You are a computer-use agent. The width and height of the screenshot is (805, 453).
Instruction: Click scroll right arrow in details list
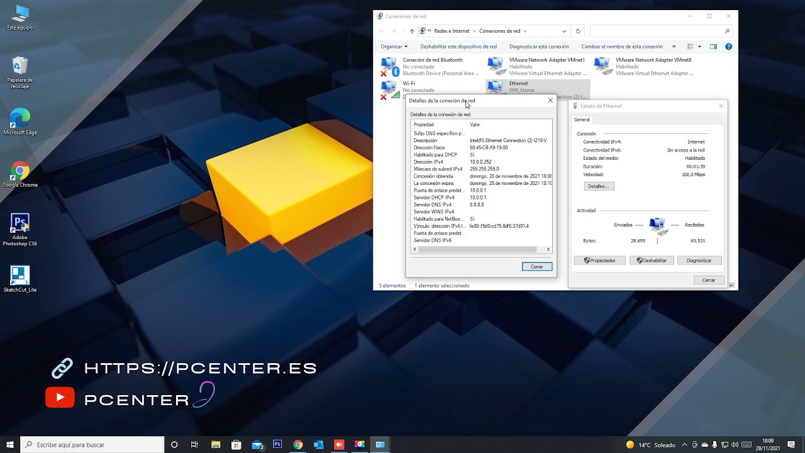pyautogui.click(x=548, y=250)
